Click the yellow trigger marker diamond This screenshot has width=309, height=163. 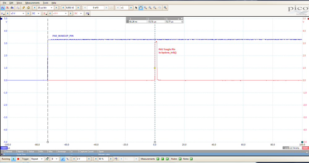point(155,68)
